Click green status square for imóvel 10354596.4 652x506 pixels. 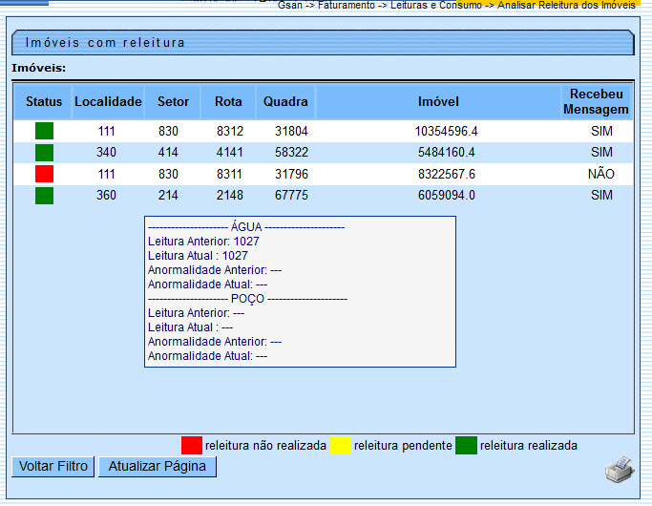pyautogui.click(x=44, y=131)
